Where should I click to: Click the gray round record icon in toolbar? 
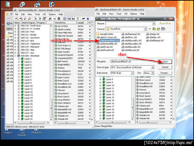(59, 19)
